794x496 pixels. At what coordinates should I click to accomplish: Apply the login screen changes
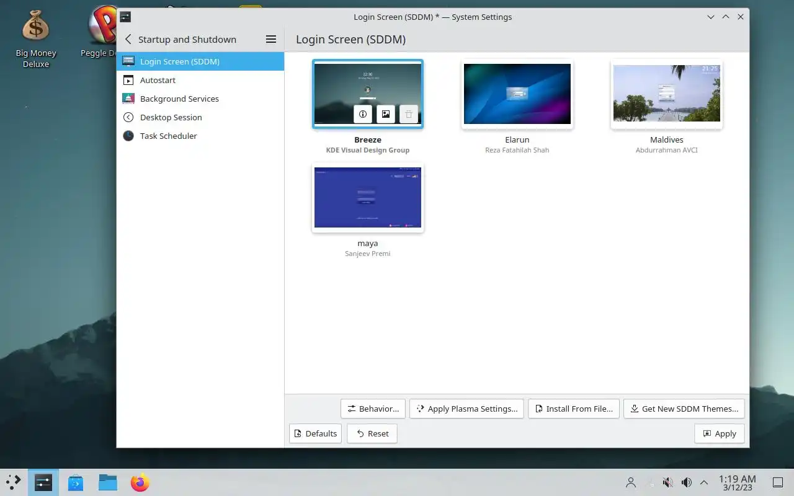720,433
